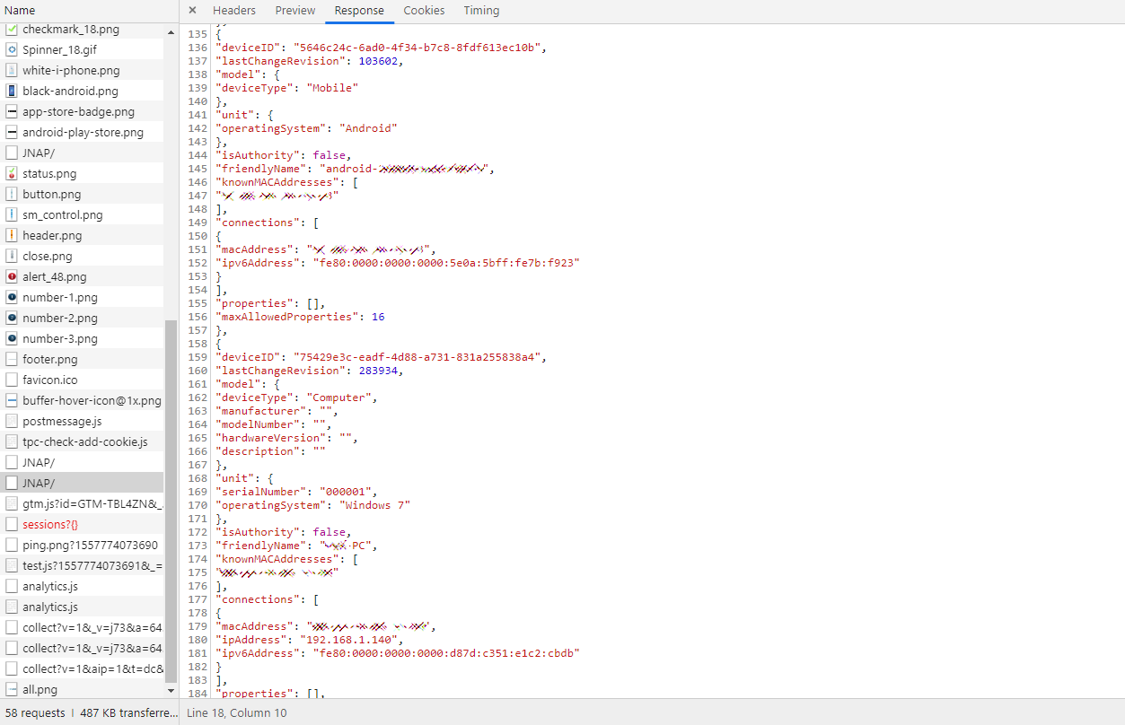Click the header.png file icon
Screen dimensions: 1125x725
[12, 235]
